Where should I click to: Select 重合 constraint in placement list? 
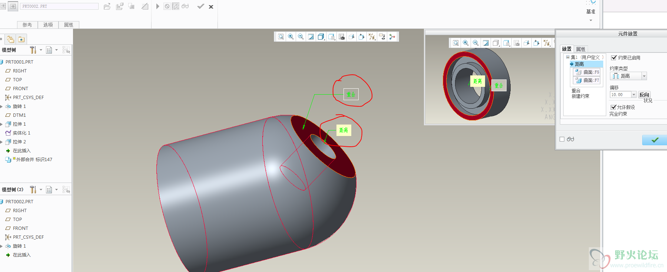tap(576, 91)
